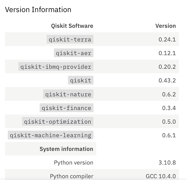
Task: Click the version value 0.20.2
Action: 167,67
